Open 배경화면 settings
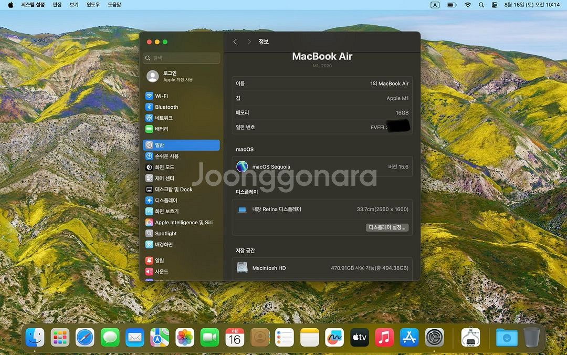Viewport: 567px width, 355px height. pyautogui.click(x=181, y=244)
